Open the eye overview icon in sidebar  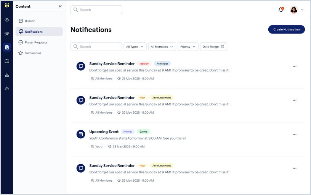pos(7,20)
